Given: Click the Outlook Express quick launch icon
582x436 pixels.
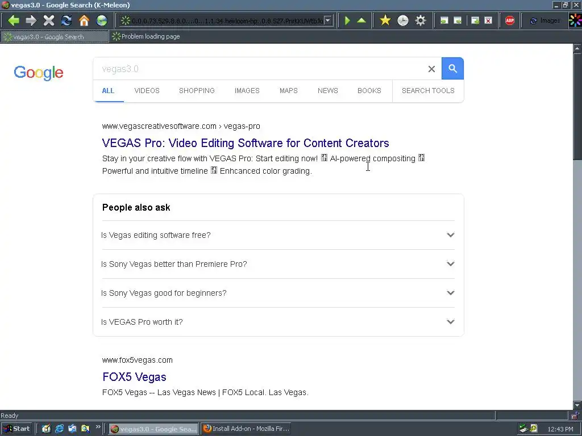Looking at the screenshot, I should click(72, 429).
